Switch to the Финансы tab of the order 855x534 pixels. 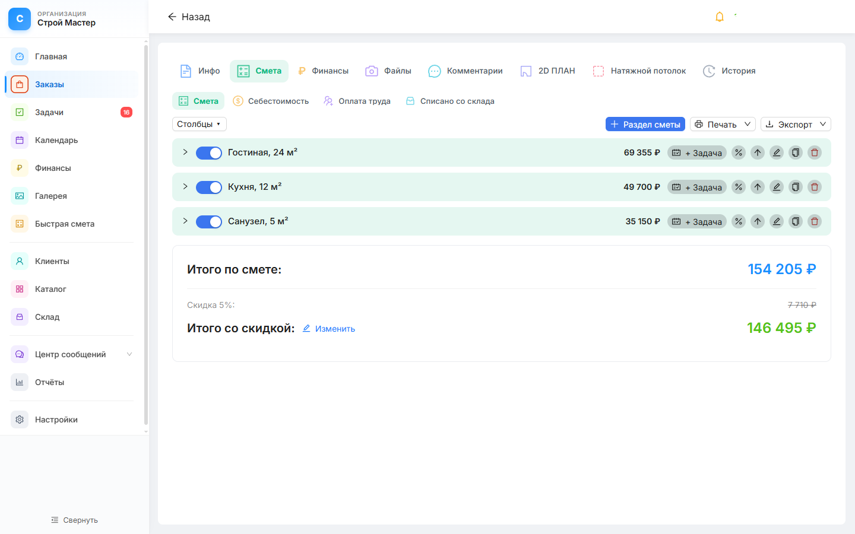coord(323,71)
